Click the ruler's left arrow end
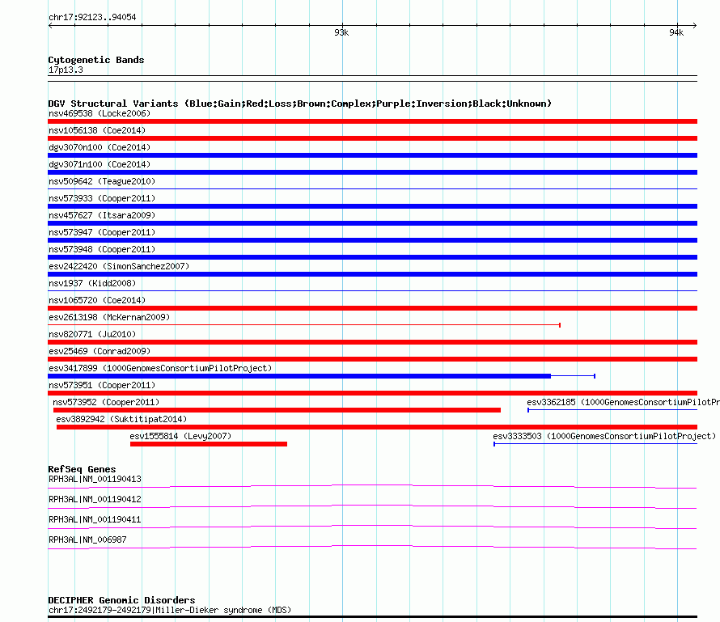Image resolution: width=720 pixels, height=622 pixels. tap(50, 25)
